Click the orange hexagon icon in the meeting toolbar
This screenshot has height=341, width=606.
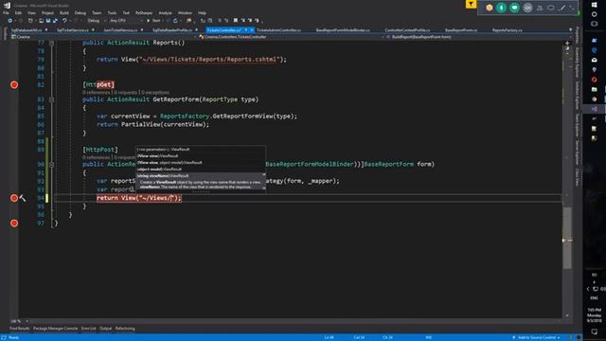489,8
